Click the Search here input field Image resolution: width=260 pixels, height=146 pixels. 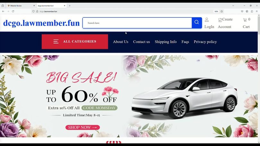tap(137, 23)
